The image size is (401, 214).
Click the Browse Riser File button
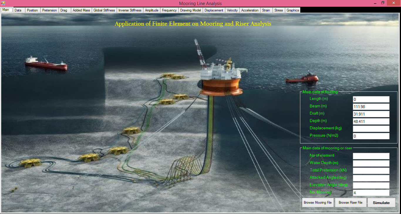351,203
